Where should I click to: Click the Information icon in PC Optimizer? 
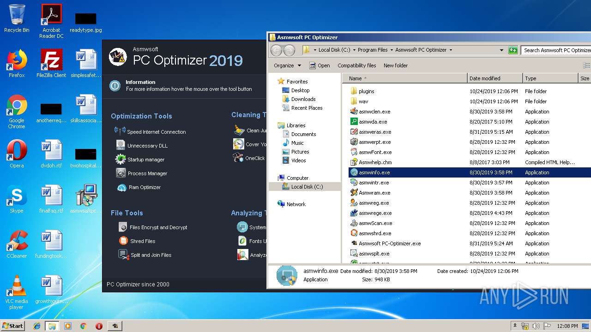point(115,85)
